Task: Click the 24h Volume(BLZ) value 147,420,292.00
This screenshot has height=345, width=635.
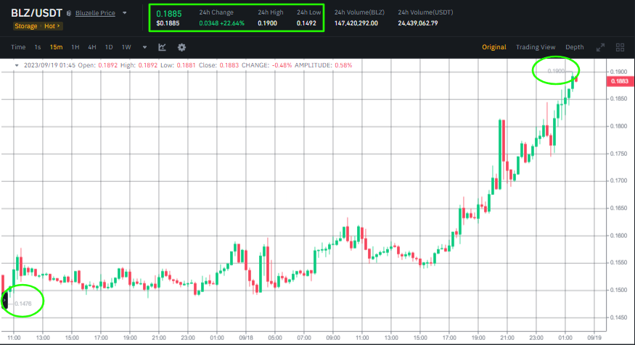Action: (356, 23)
